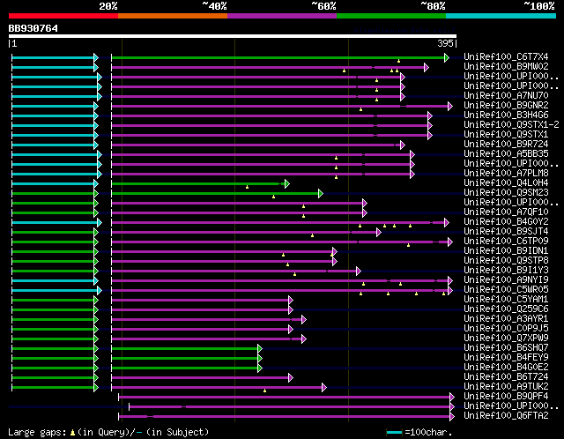This screenshot has height=439, width=564.
Task: Open subject UniRef100_Q9STX1-2
Action: click(511, 124)
